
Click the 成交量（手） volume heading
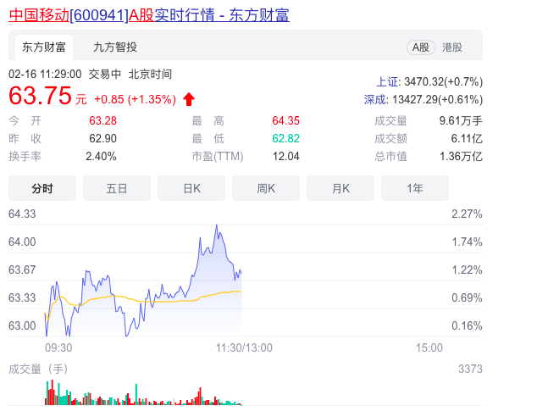(x=38, y=369)
